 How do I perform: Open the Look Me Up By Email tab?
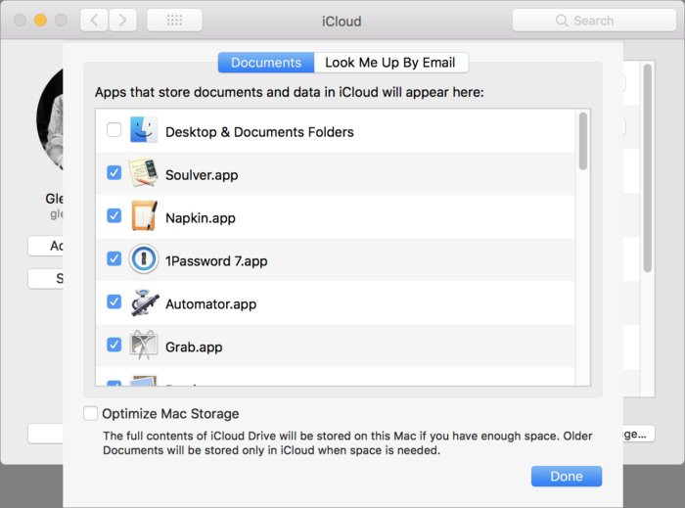point(391,63)
